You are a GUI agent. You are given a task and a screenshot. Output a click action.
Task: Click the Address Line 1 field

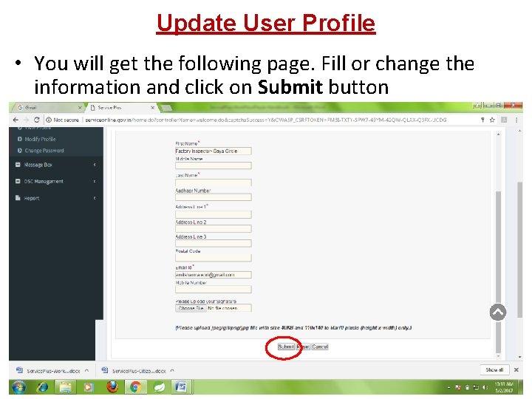(214, 214)
